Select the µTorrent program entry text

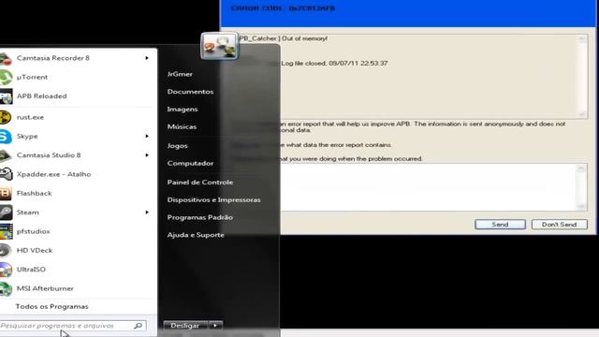click(32, 77)
